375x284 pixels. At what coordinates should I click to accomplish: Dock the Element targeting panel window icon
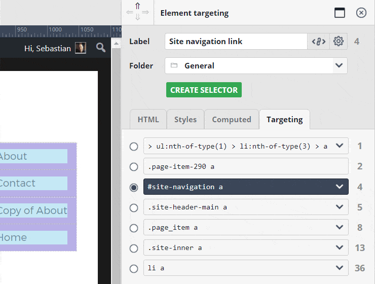click(x=340, y=13)
